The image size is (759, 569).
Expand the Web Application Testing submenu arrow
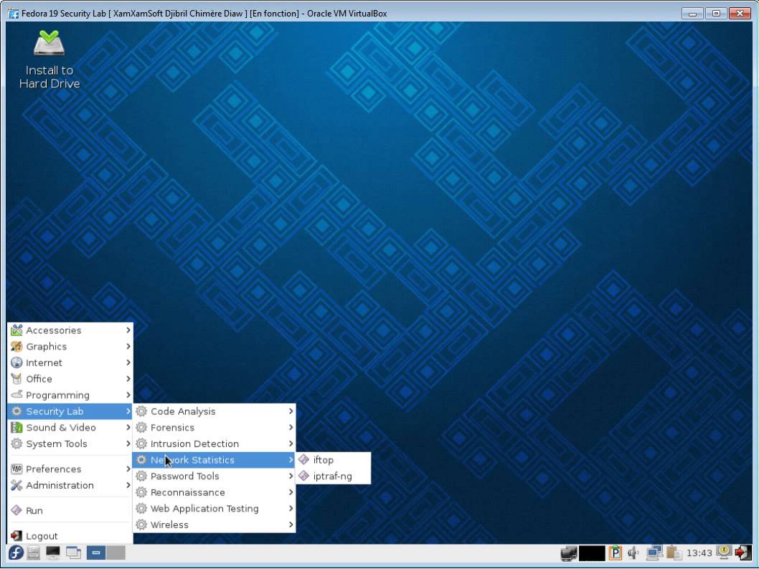click(x=291, y=509)
